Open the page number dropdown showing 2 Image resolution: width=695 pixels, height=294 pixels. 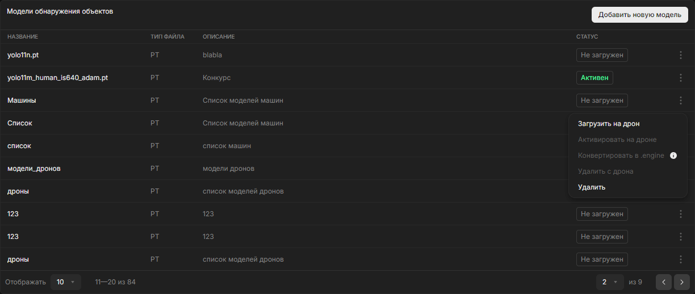(x=609, y=282)
